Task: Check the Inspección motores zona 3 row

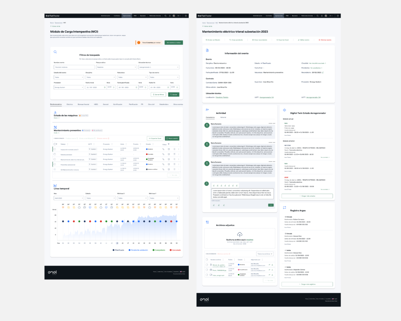Action: click(55, 149)
